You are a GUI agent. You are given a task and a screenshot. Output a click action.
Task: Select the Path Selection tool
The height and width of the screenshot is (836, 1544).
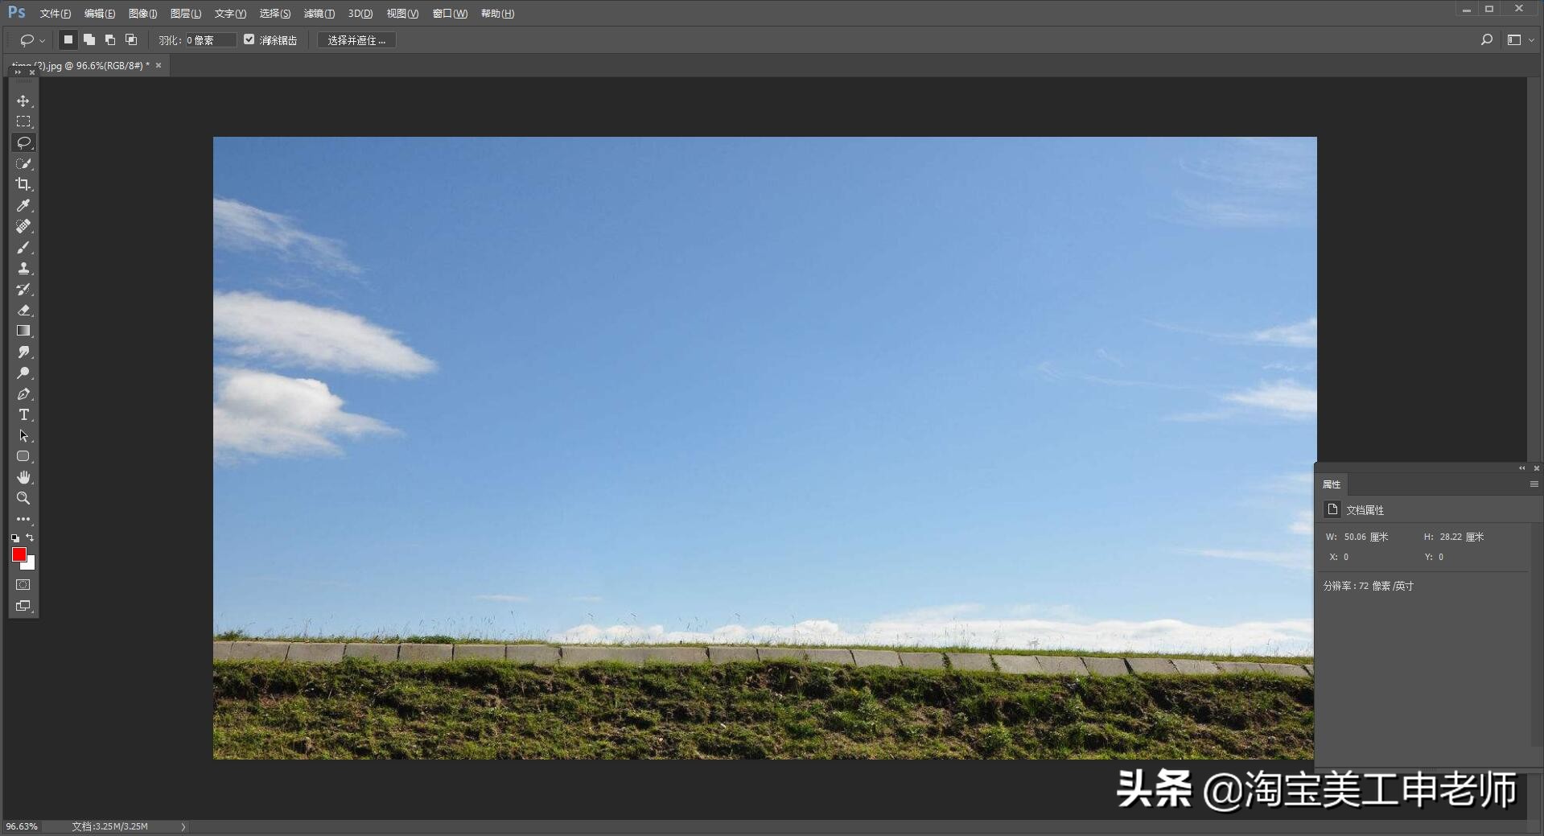[23, 435]
